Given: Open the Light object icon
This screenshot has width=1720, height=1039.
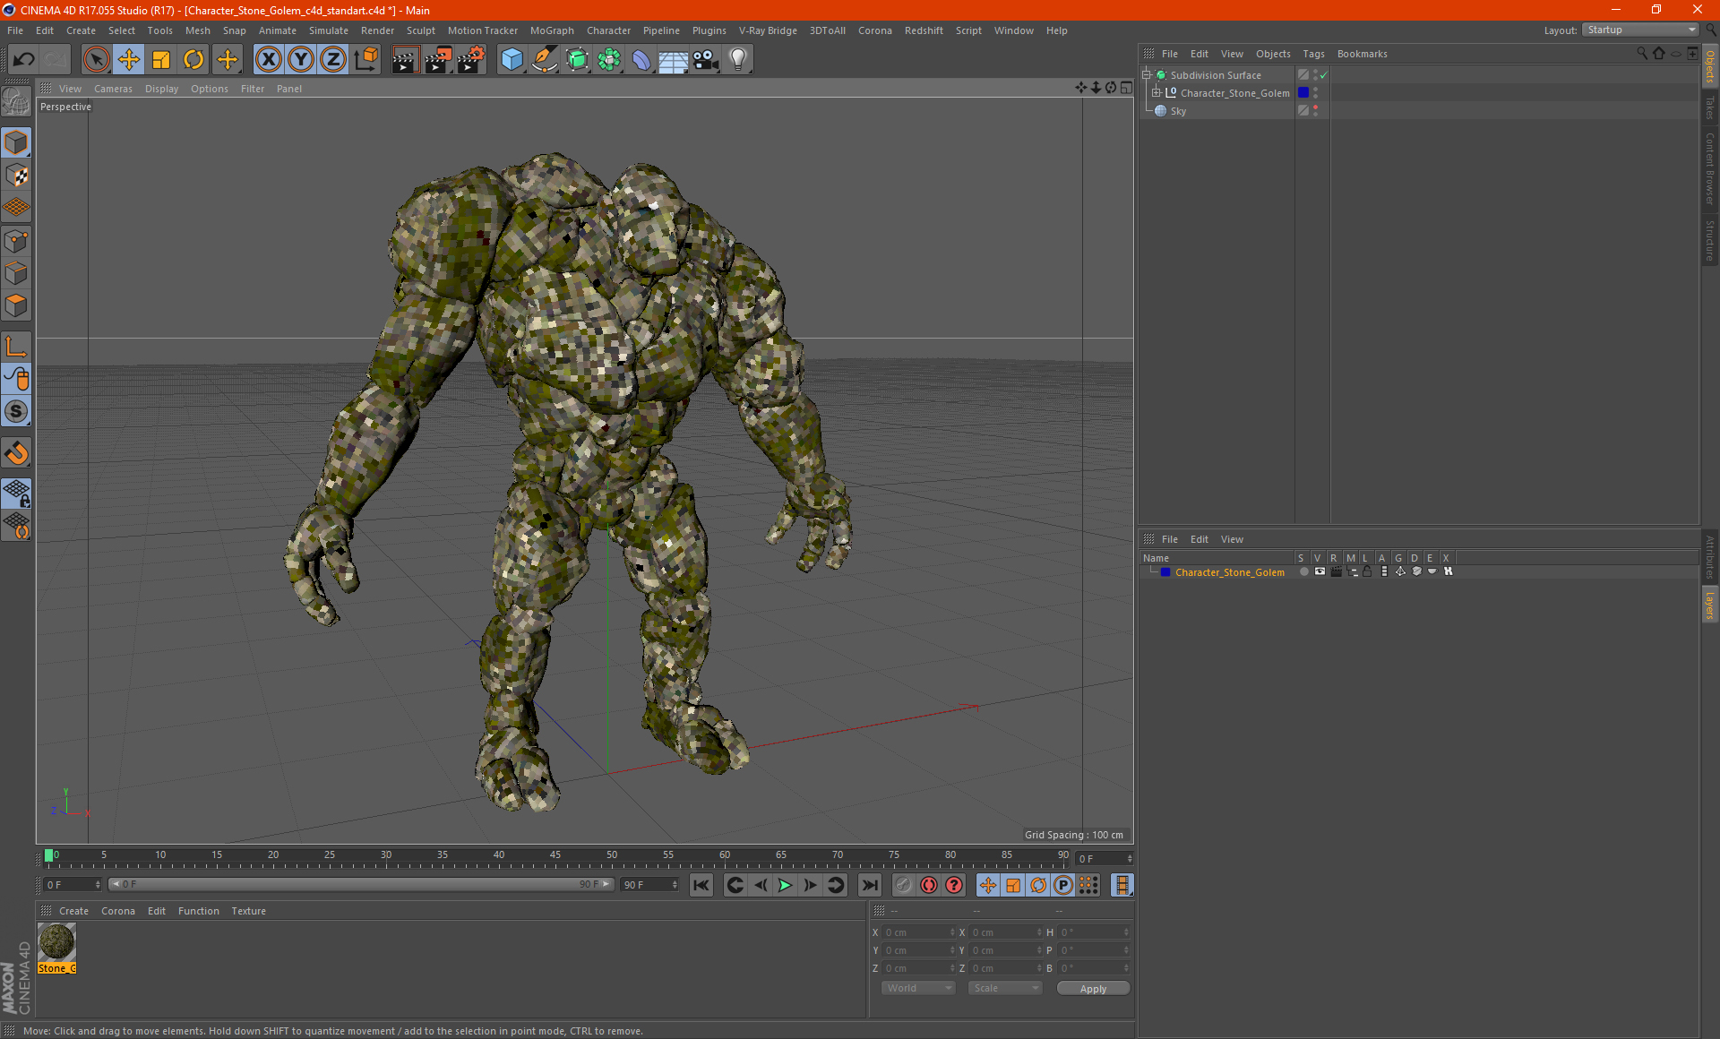Looking at the screenshot, I should click(737, 60).
